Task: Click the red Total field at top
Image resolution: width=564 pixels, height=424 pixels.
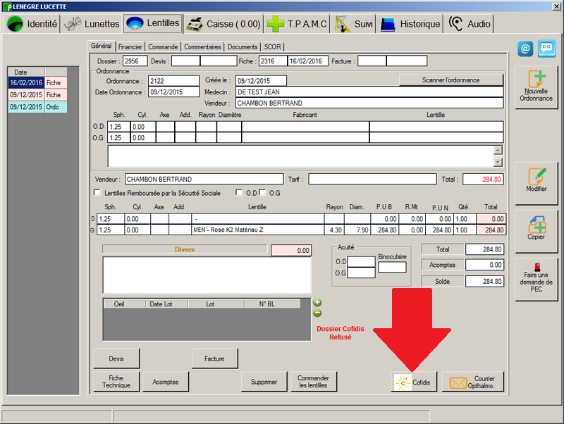Action: click(483, 179)
